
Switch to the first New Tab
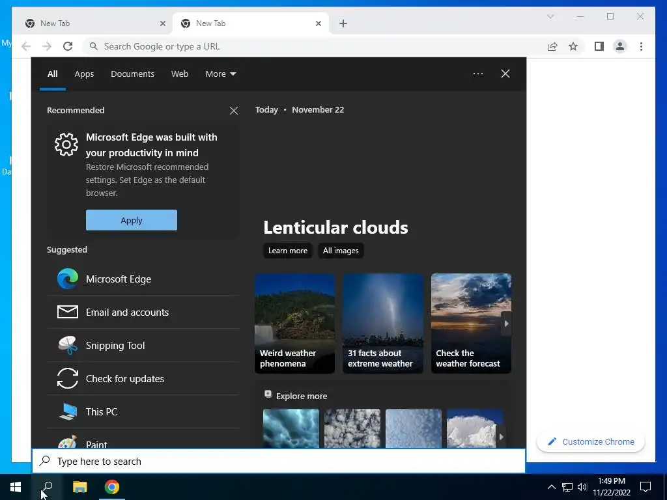95,23
